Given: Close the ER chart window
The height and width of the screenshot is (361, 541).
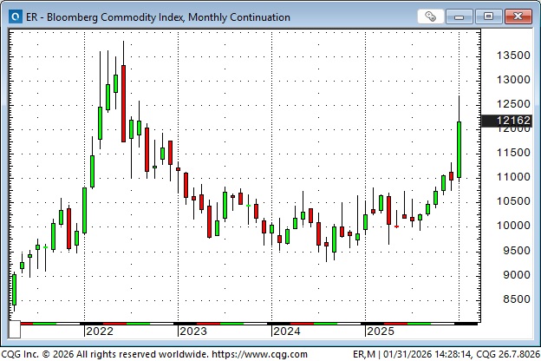Looking at the screenshot, I should pyautogui.click(x=518, y=16).
